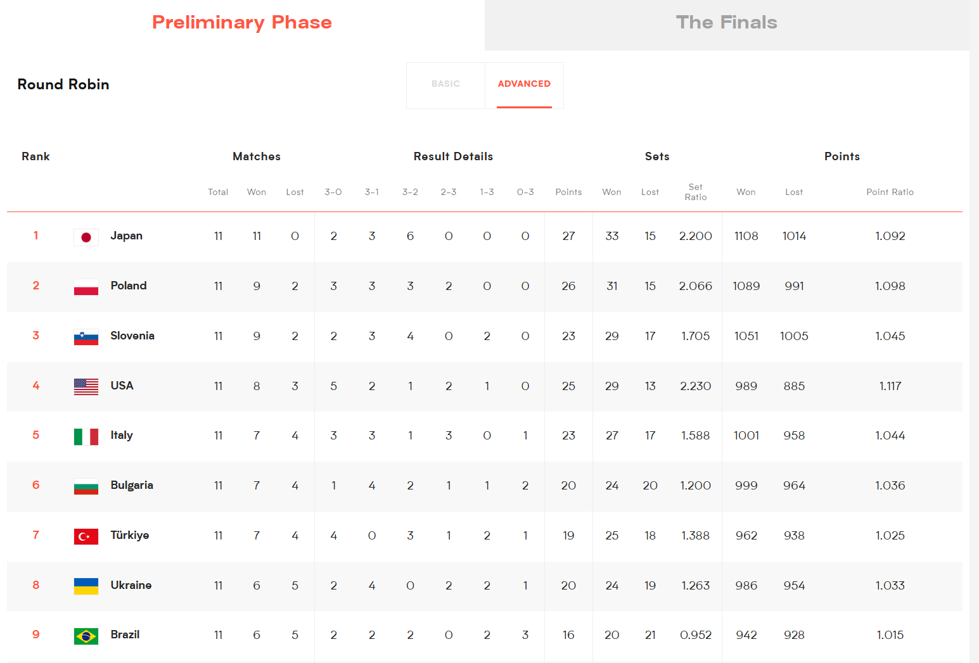Click the Bulgaria flag icon
The image size is (979, 663).
pos(86,487)
